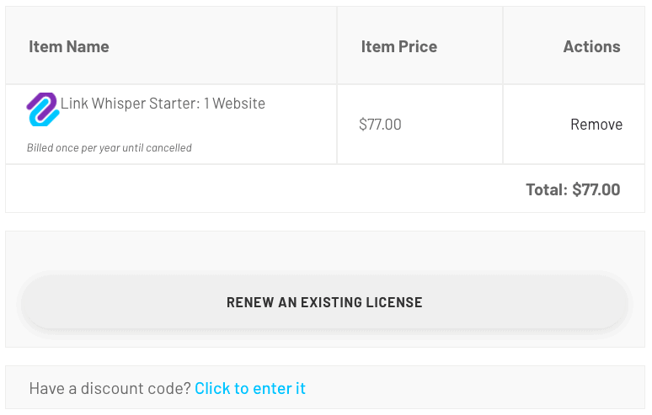The image size is (652, 415).
Task: Renew an existing license
Action: 324,302
